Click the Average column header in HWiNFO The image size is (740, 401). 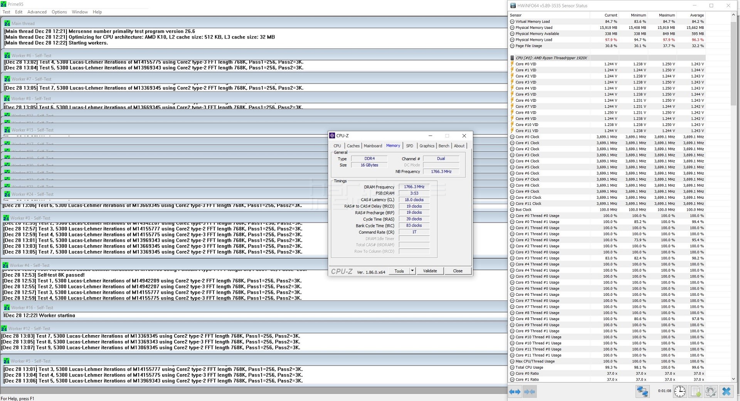click(691, 15)
